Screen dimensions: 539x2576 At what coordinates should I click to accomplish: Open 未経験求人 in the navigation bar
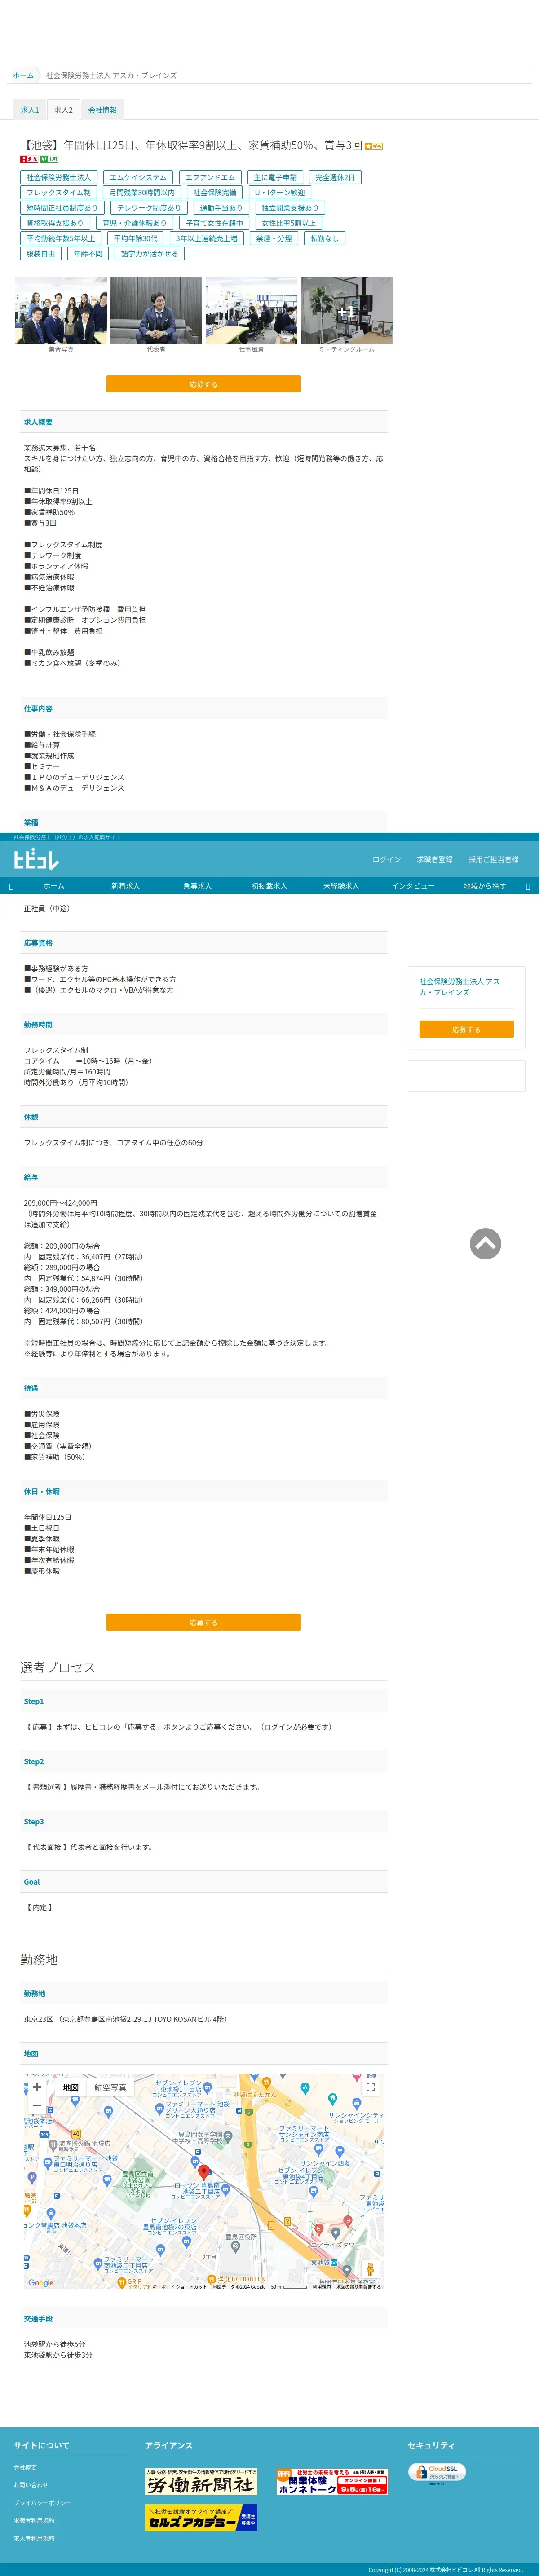click(341, 886)
